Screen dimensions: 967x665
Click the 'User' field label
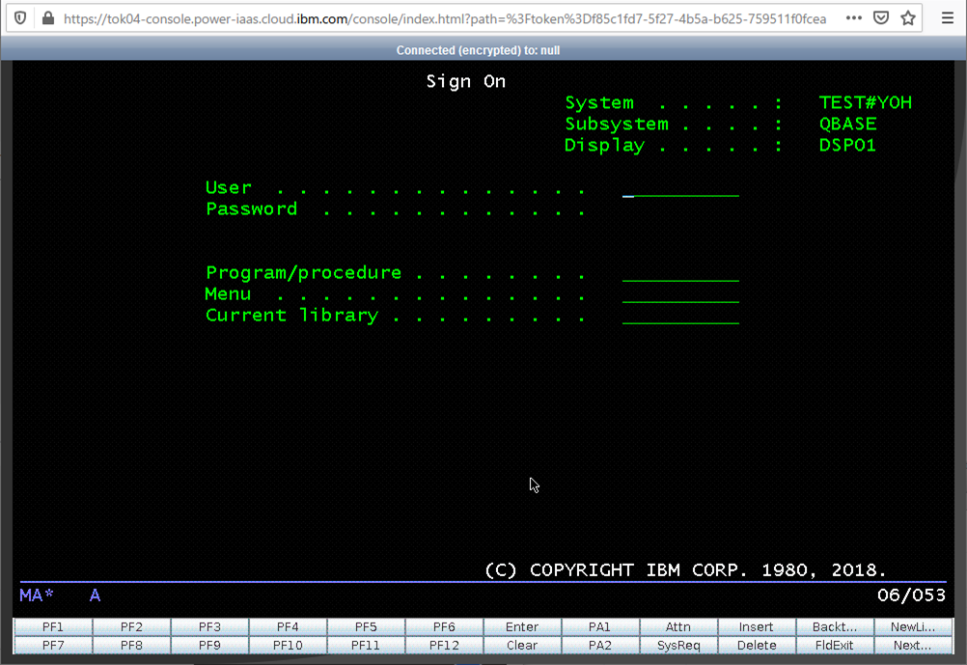coord(228,187)
